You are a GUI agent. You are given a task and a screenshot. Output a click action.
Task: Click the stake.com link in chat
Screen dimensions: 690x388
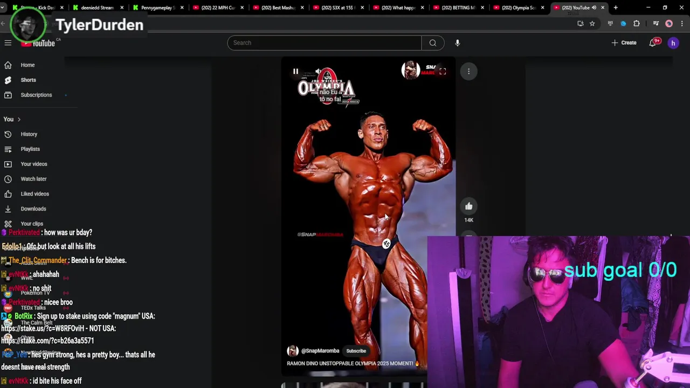[47, 341]
